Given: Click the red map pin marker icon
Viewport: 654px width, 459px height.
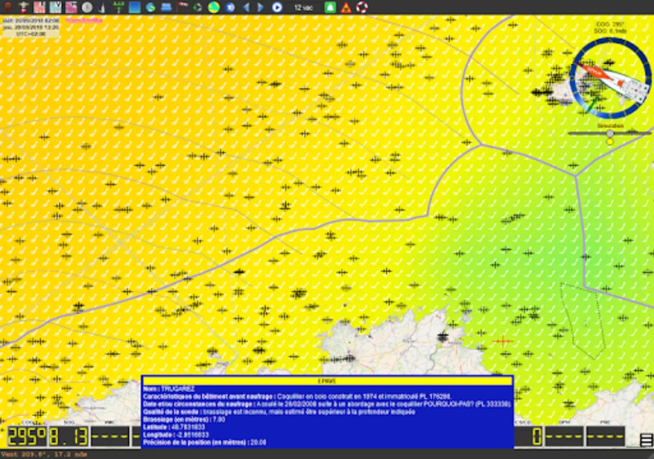Looking at the screenshot, I should point(7,7).
